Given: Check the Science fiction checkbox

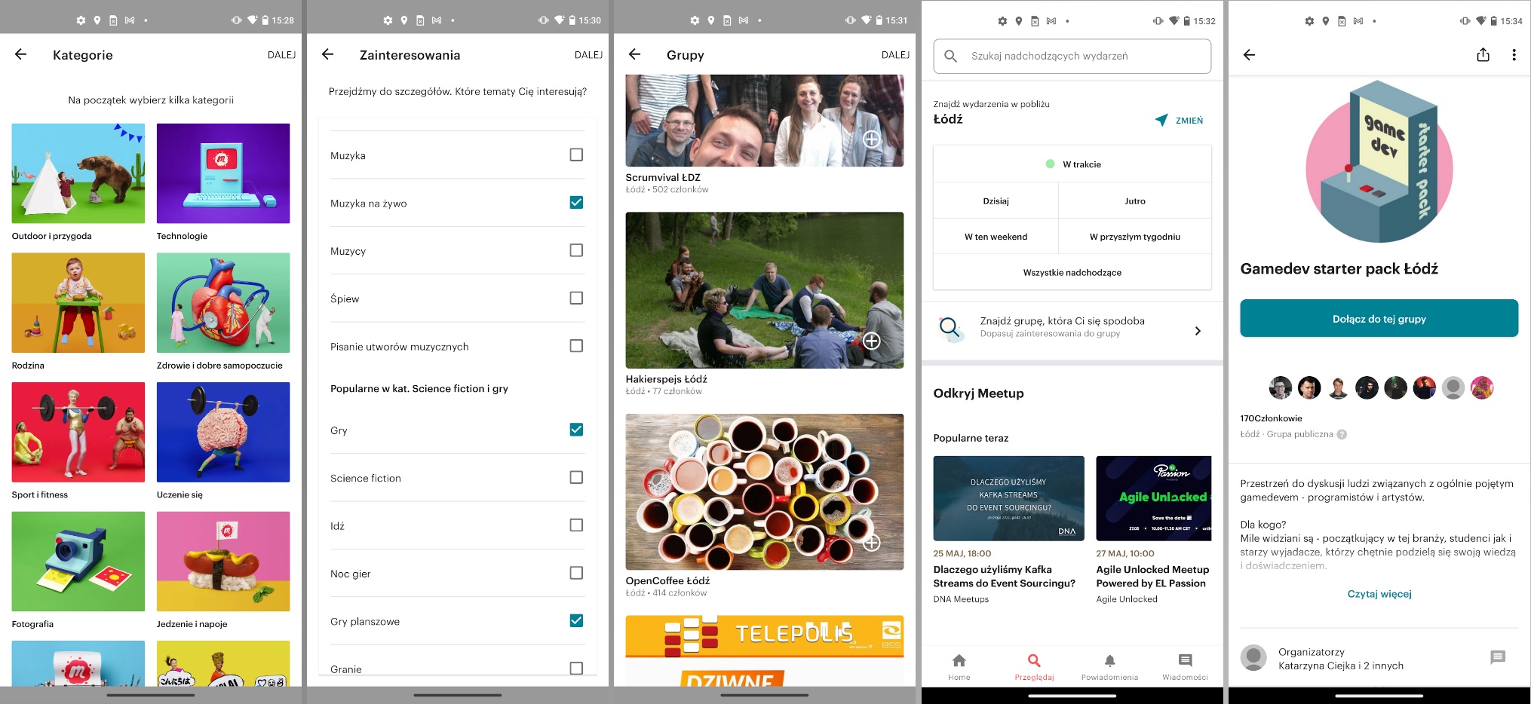Looking at the screenshot, I should pyautogui.click(x=576, y=477).
